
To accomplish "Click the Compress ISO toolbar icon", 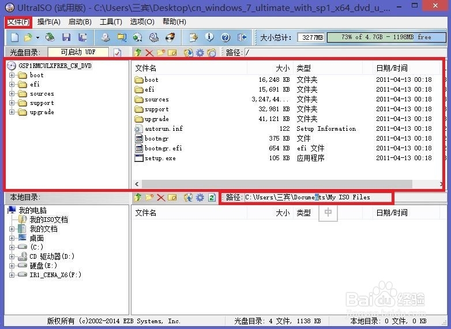I will [x=137, y=37].
